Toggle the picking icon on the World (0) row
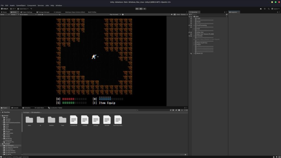This screenshot has height=158, width=281. pyautogui.click(x=191, y=53)
